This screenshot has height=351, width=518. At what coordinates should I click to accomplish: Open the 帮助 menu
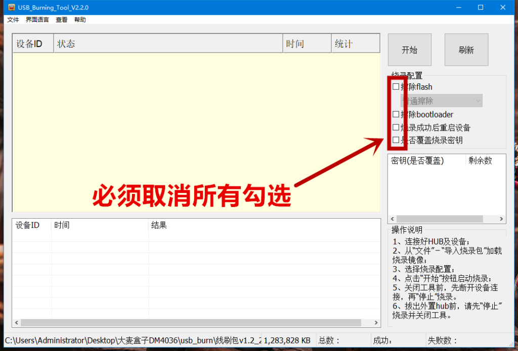point(80,20)
